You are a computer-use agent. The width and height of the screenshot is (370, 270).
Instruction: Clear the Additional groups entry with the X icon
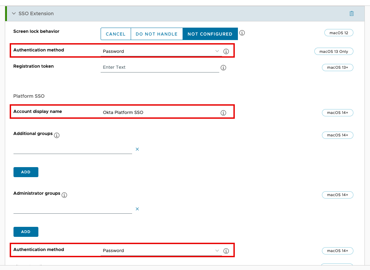tap(137, 149)
